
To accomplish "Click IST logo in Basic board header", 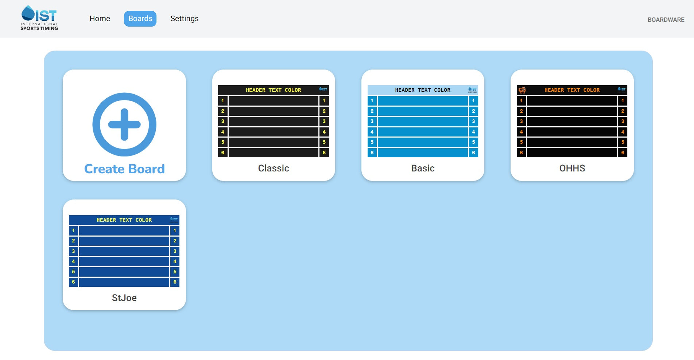I will pyautogui.click(x=472, y=90).
